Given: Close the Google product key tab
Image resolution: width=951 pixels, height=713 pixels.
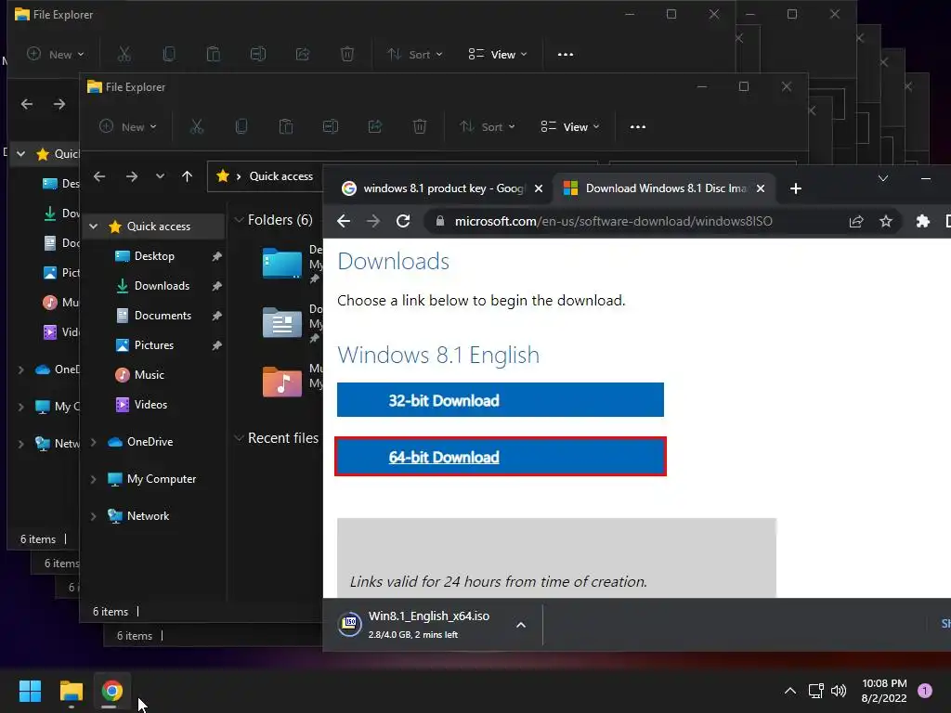Looking at the screenshot, I should 538,188.
